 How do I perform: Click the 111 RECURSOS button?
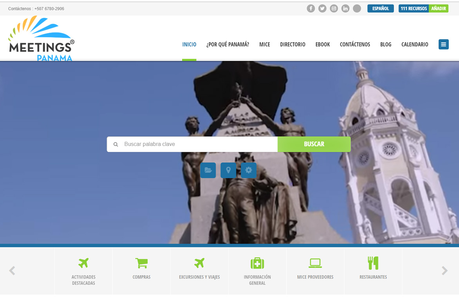click(x=414, y=9)
